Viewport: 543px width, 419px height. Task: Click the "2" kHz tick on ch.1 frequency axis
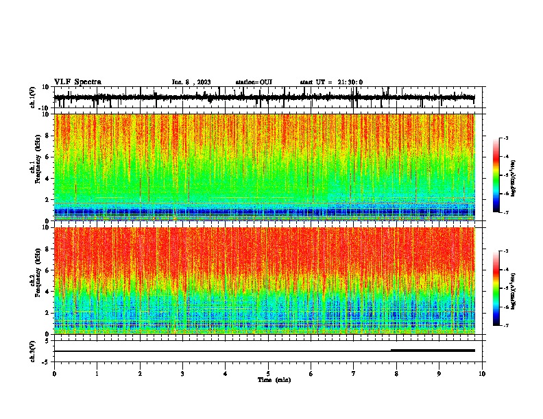pyautogui.click(x=47, y=200)
